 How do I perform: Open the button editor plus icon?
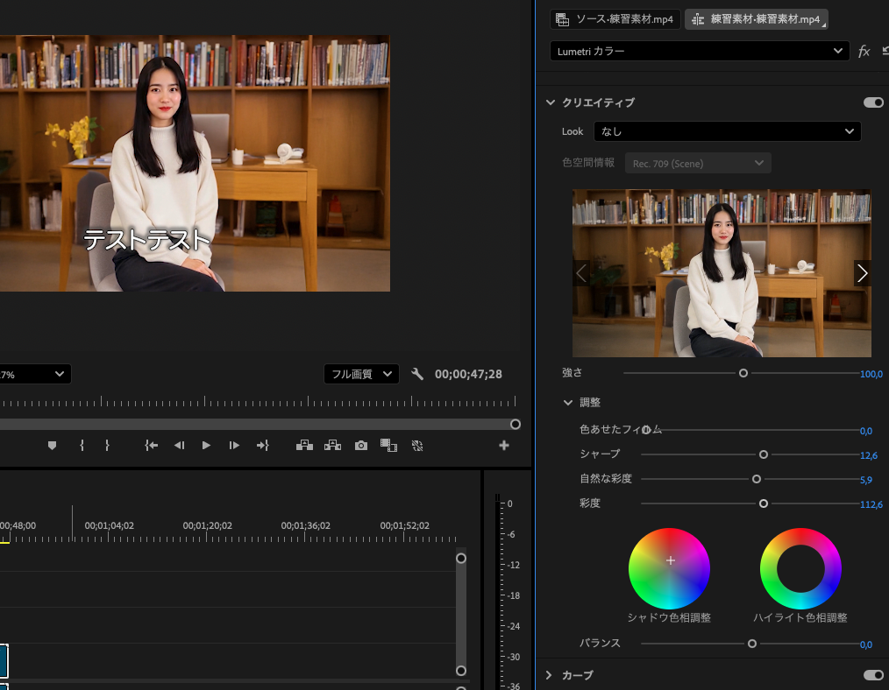tap(504, 446)
